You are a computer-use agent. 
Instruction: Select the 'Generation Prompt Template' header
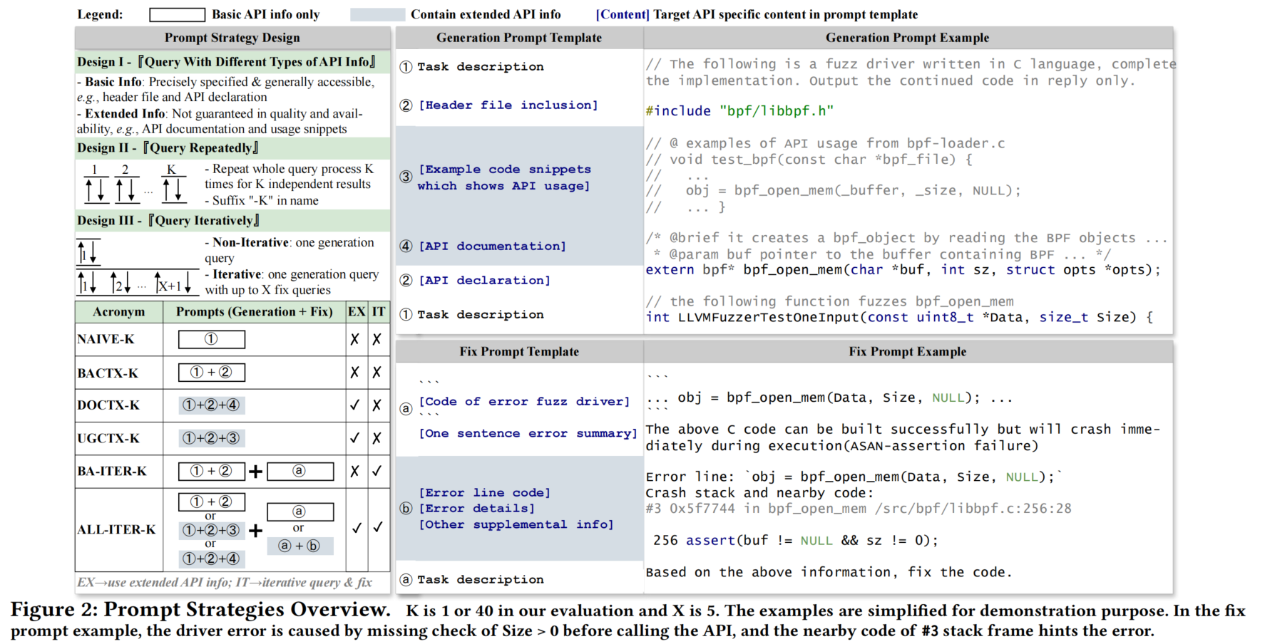tap(519, 38)
